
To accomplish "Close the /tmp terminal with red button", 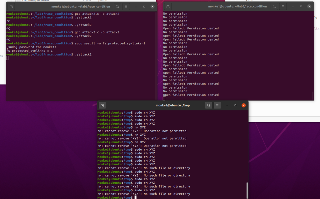I will point(243,105).
